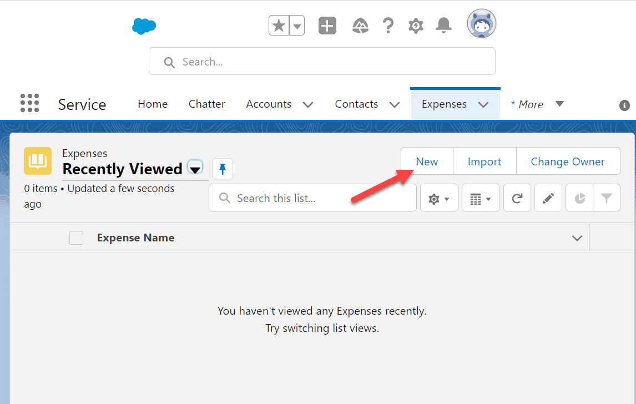Pin the Recently Viewed list view
Image resolution: width=636 pixels, height=404 pixels.
click(222, 168)
